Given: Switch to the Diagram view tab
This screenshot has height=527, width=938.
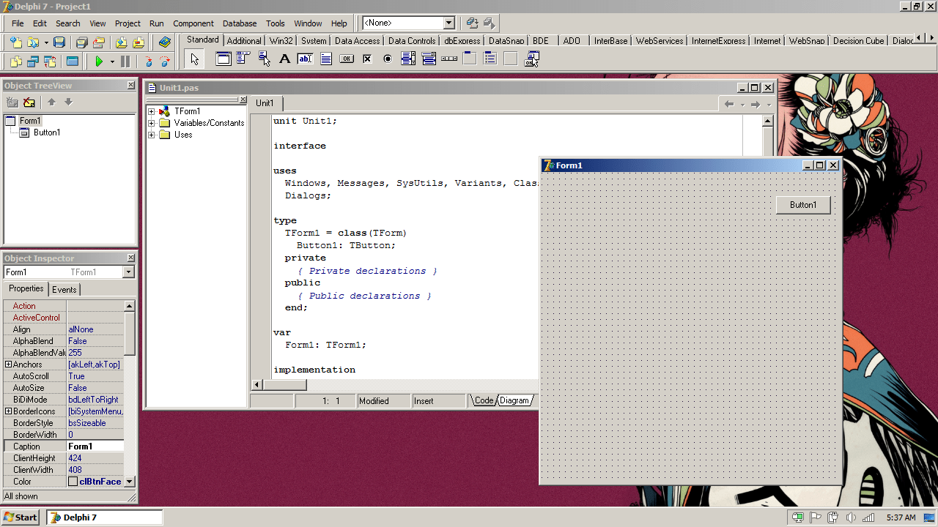Looking at the screenshot, I should (514, 400).
